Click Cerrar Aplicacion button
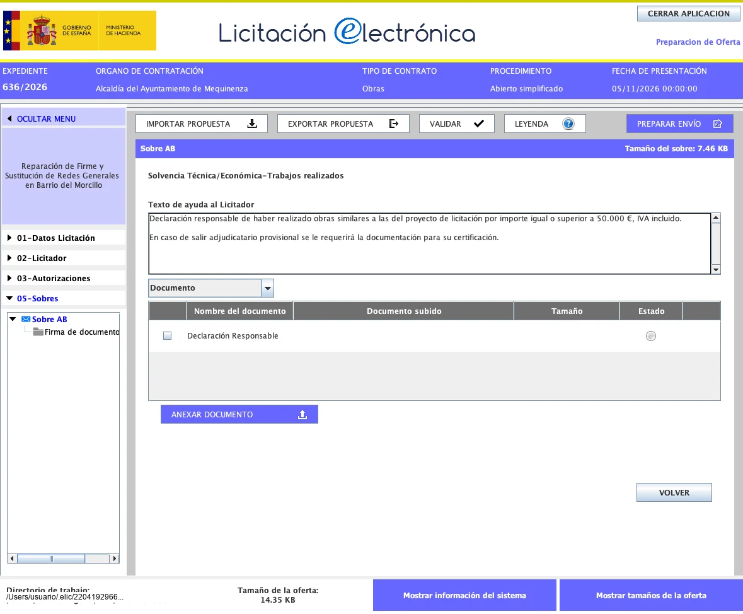This screenshot has width=743, height=614. 689,14
